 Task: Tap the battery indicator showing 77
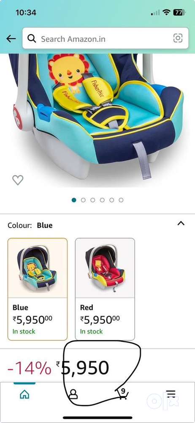pyautogui.click(x=179, y=12)
